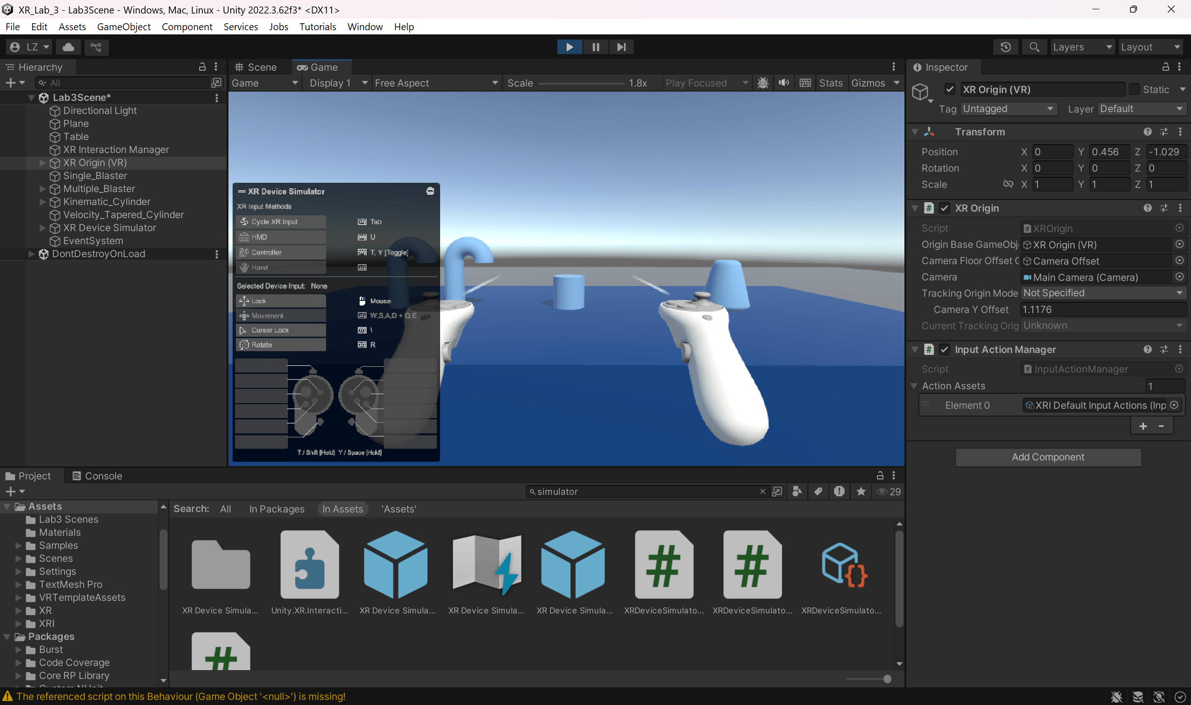Viewport: 1191px width, 705px height.
Task: Click the Search by Type icon
Action: [x=797, y=492]
